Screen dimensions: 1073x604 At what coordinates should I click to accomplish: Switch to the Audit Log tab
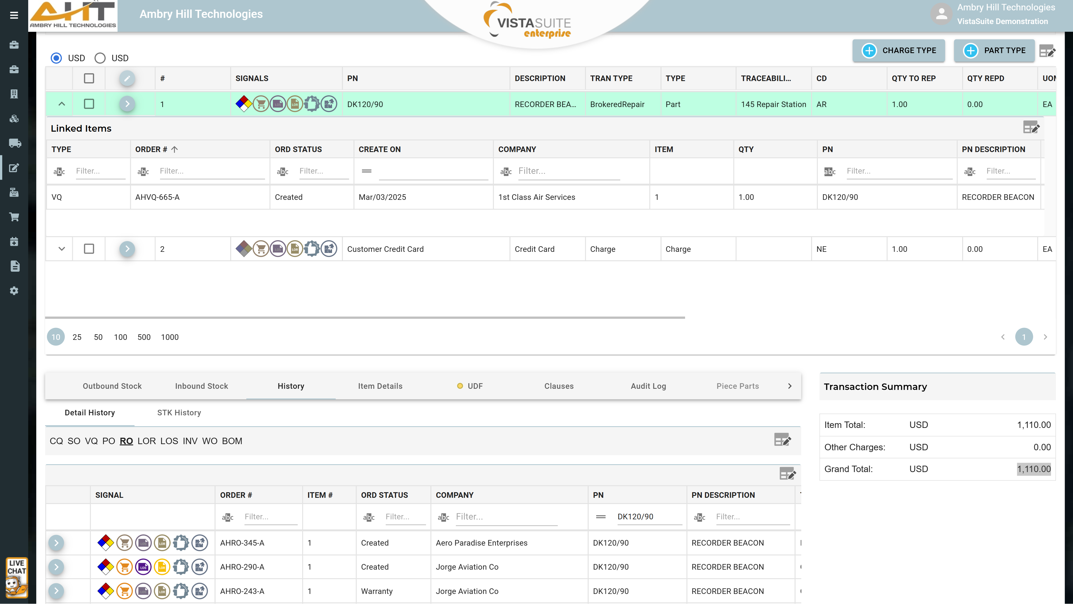648,386
